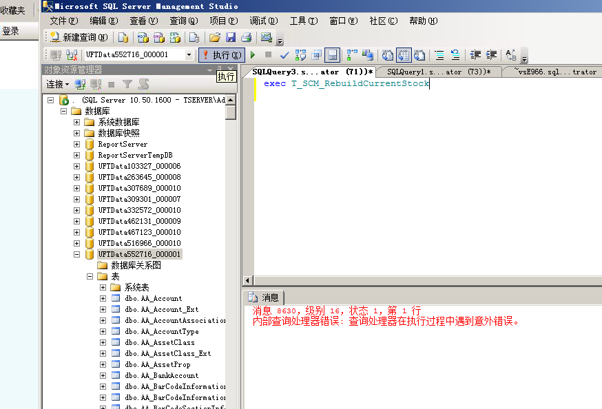This screenshot has height=409, width=602.
Task: Click the Print icon in toolbar
Action: 246,37
